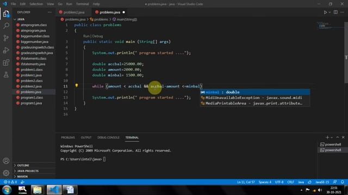Split the editor to the right
Screen dimensions: 348x195
(x=335, y=12)
